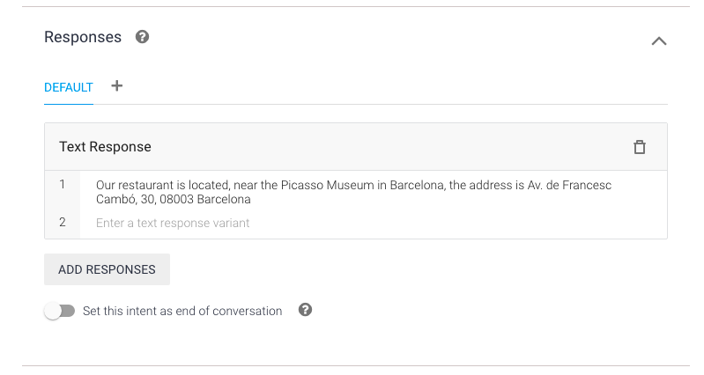The image size is (704, 375).
Task: Click the Responses section heading
Action: pyautogui.click(x=83, y=37)
